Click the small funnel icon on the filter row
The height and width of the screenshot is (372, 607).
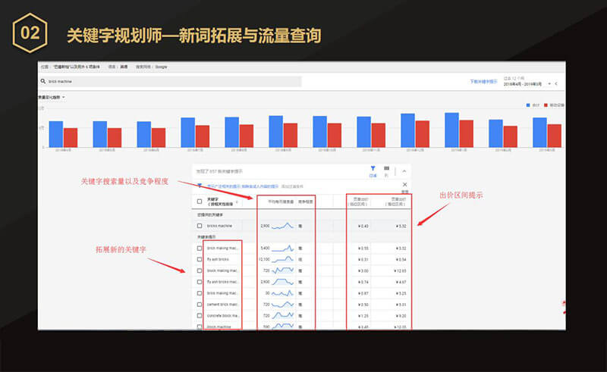click(200, 186)
